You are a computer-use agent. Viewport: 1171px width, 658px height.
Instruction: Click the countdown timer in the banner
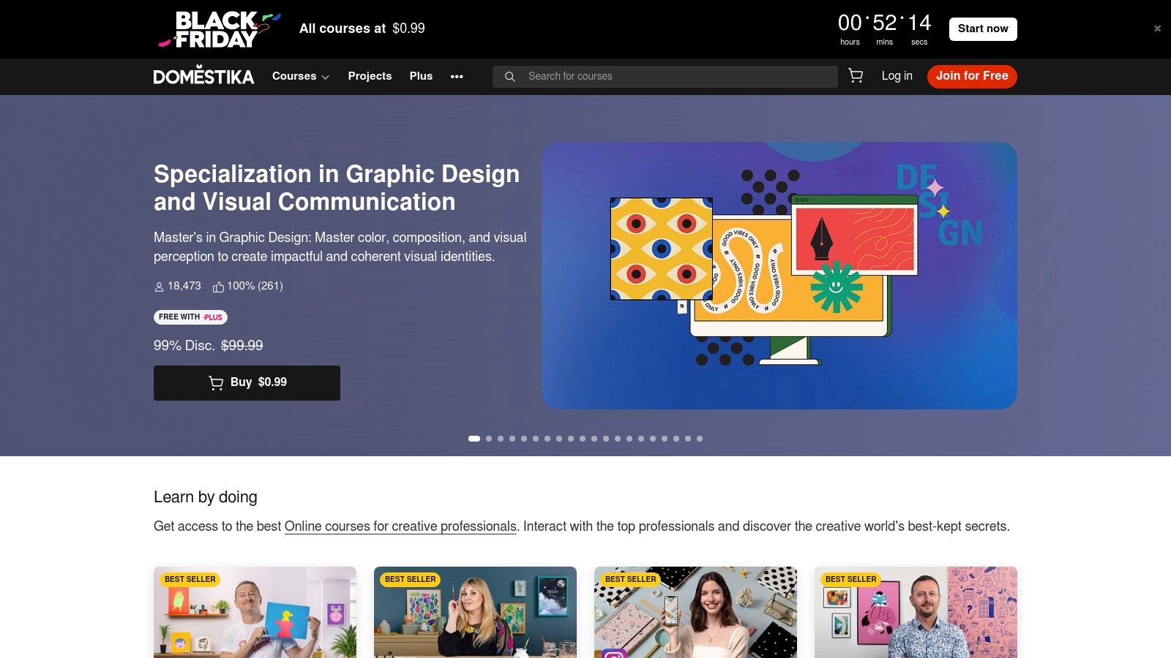tap(884, 29)
